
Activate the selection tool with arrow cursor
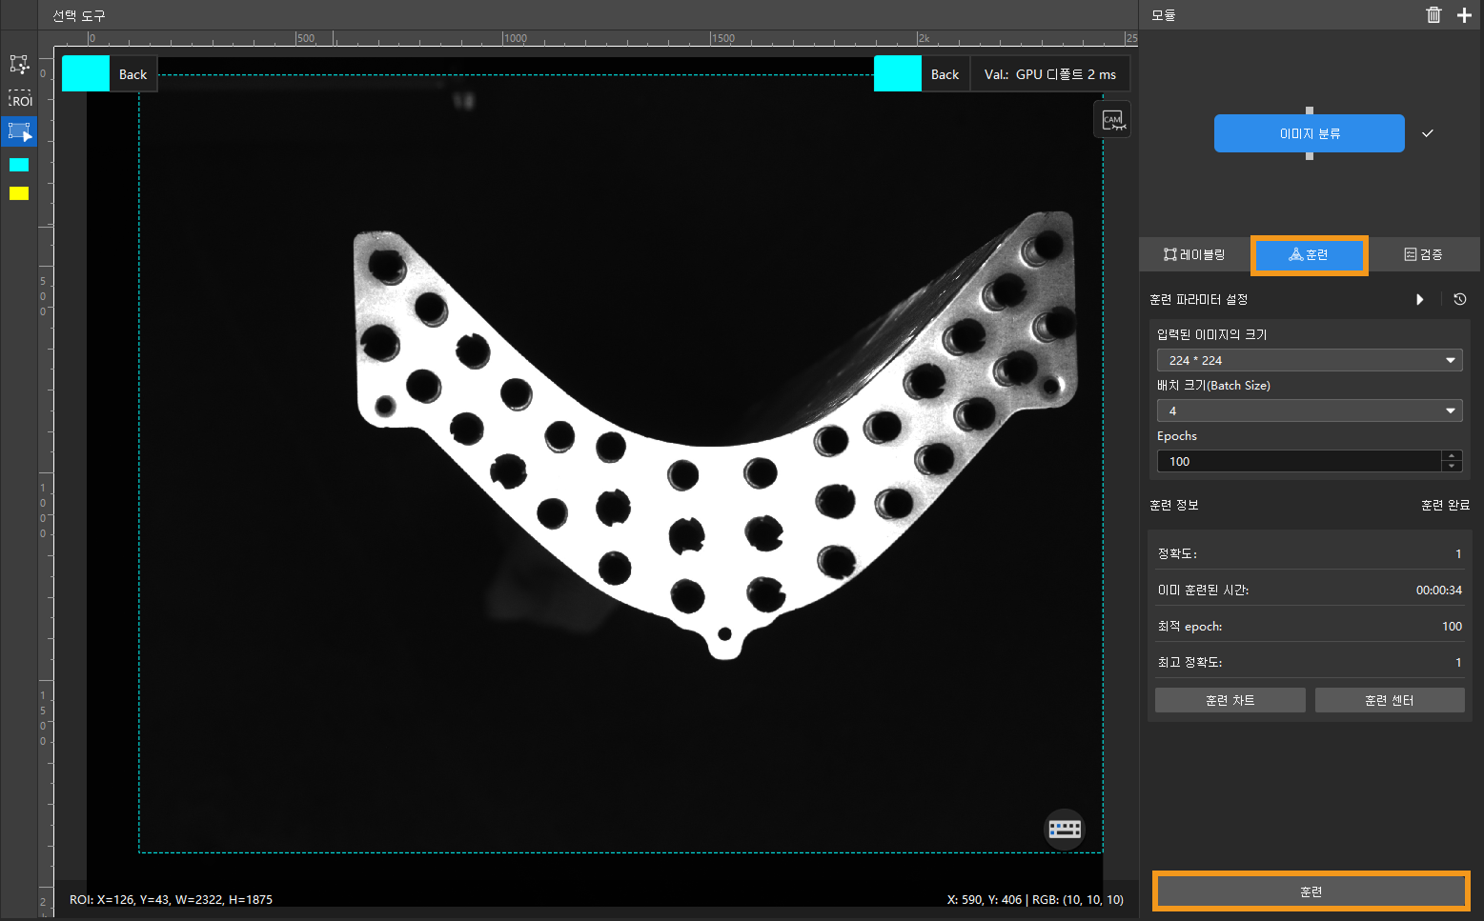click(20, 131)
